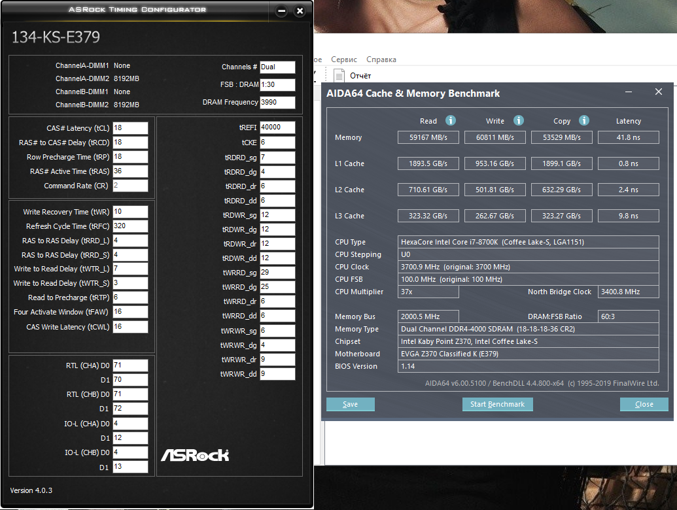The height and width of the screenshot is (510, 677).
Task: Click the Отчёт report page icon
Action: [339, 75]
